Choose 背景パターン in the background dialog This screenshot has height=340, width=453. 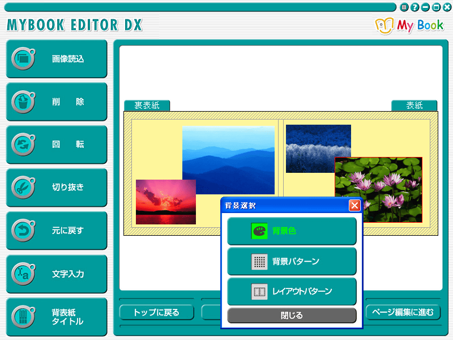[292, 261]
